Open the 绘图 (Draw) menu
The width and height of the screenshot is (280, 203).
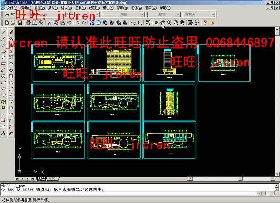[94, 8]
